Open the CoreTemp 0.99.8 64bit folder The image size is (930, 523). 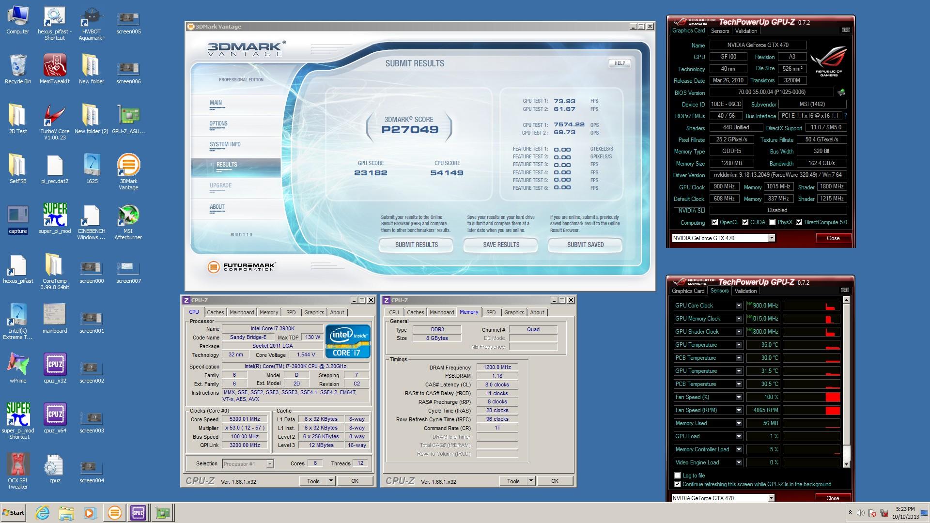click(55, 271)
